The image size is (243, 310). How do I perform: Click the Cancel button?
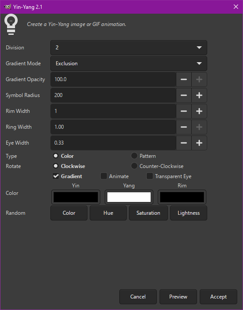pos(138,297)
